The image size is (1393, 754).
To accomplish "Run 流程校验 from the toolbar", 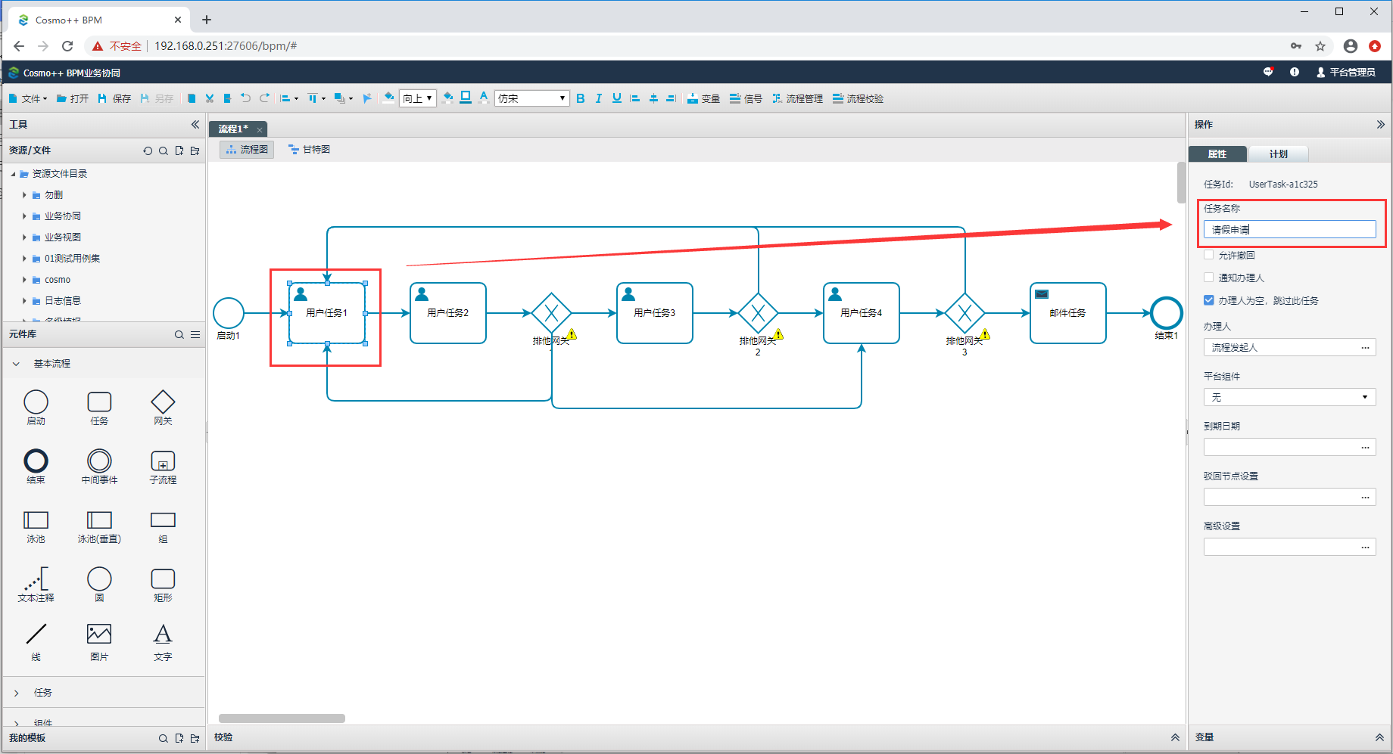I will pos(858,98).
